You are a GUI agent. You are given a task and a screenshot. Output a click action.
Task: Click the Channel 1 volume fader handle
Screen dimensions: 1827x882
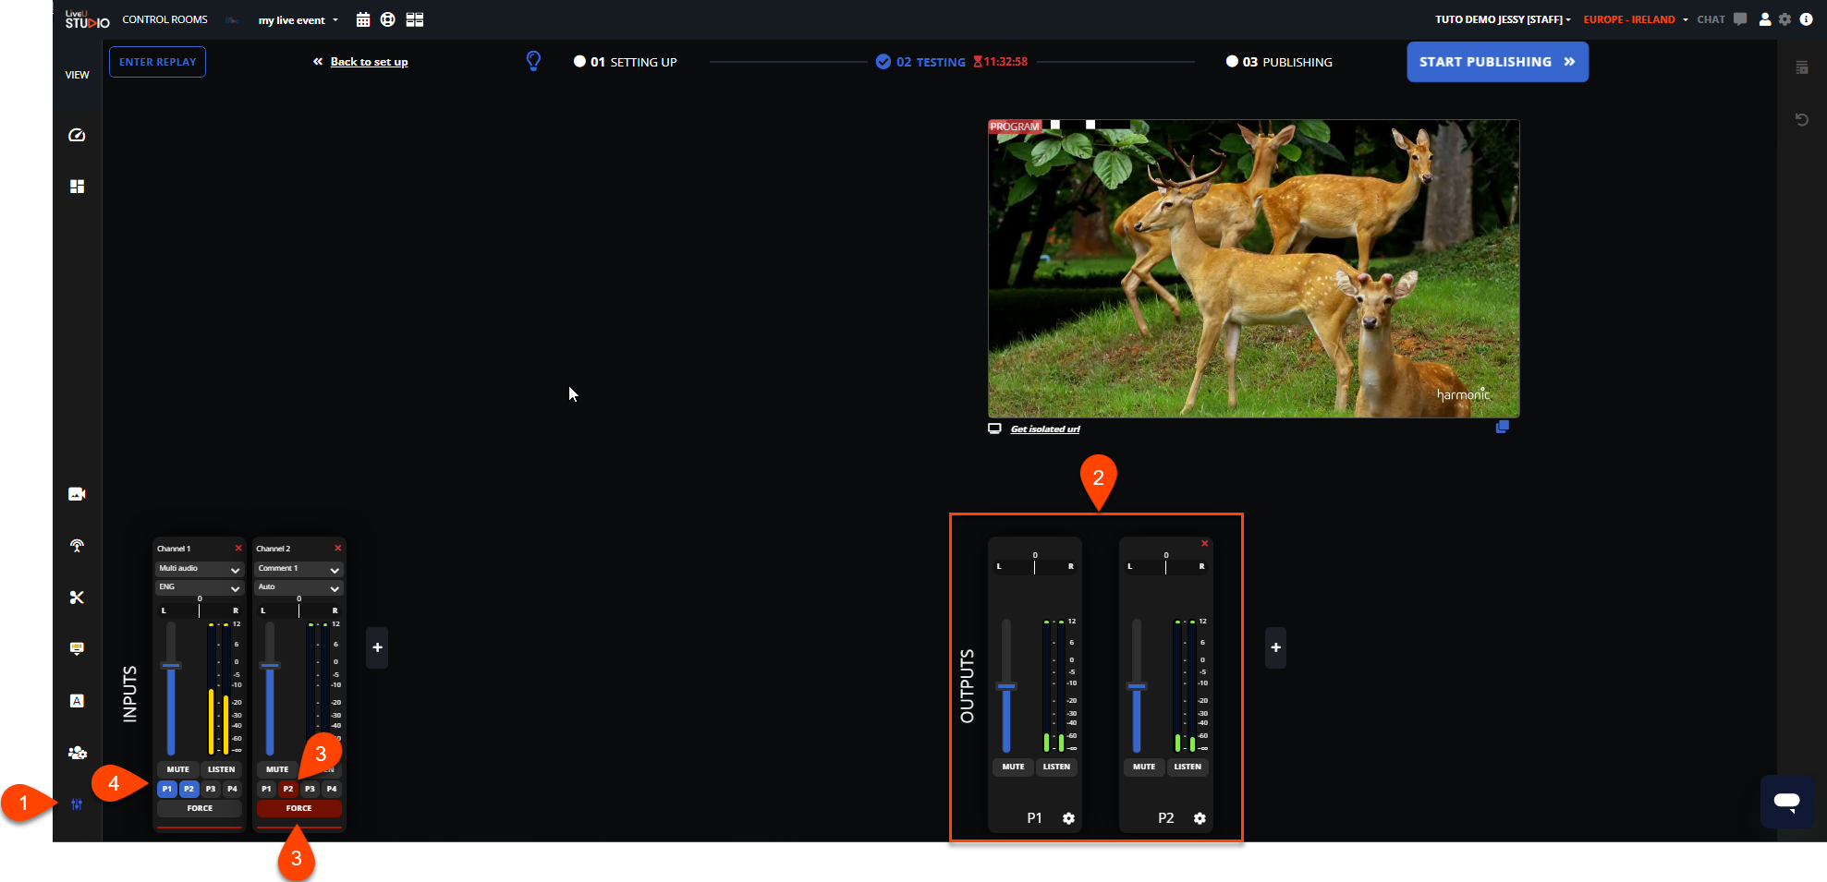tap(171, 665)
